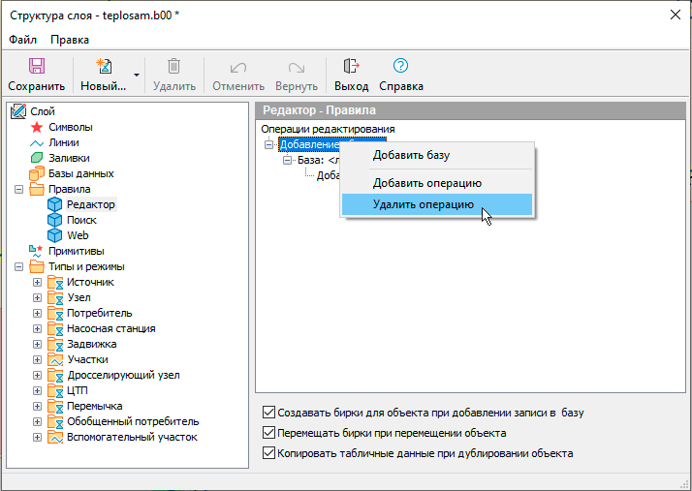This screenshot has width=692, height=491.
Task: Toggle creating tags when adding record
Action: coord(269,413)
